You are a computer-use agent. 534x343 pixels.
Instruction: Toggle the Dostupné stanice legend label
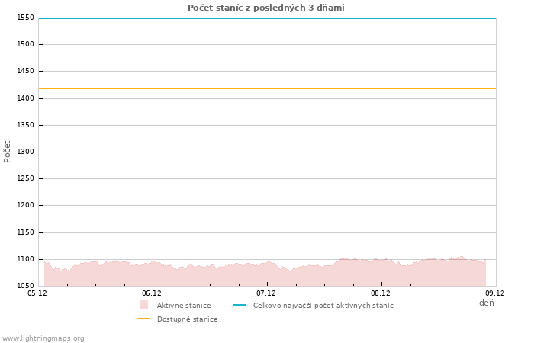(x=187, y=319)
